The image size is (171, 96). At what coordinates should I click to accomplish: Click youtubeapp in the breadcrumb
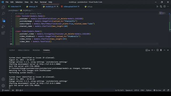coord(13,10)
